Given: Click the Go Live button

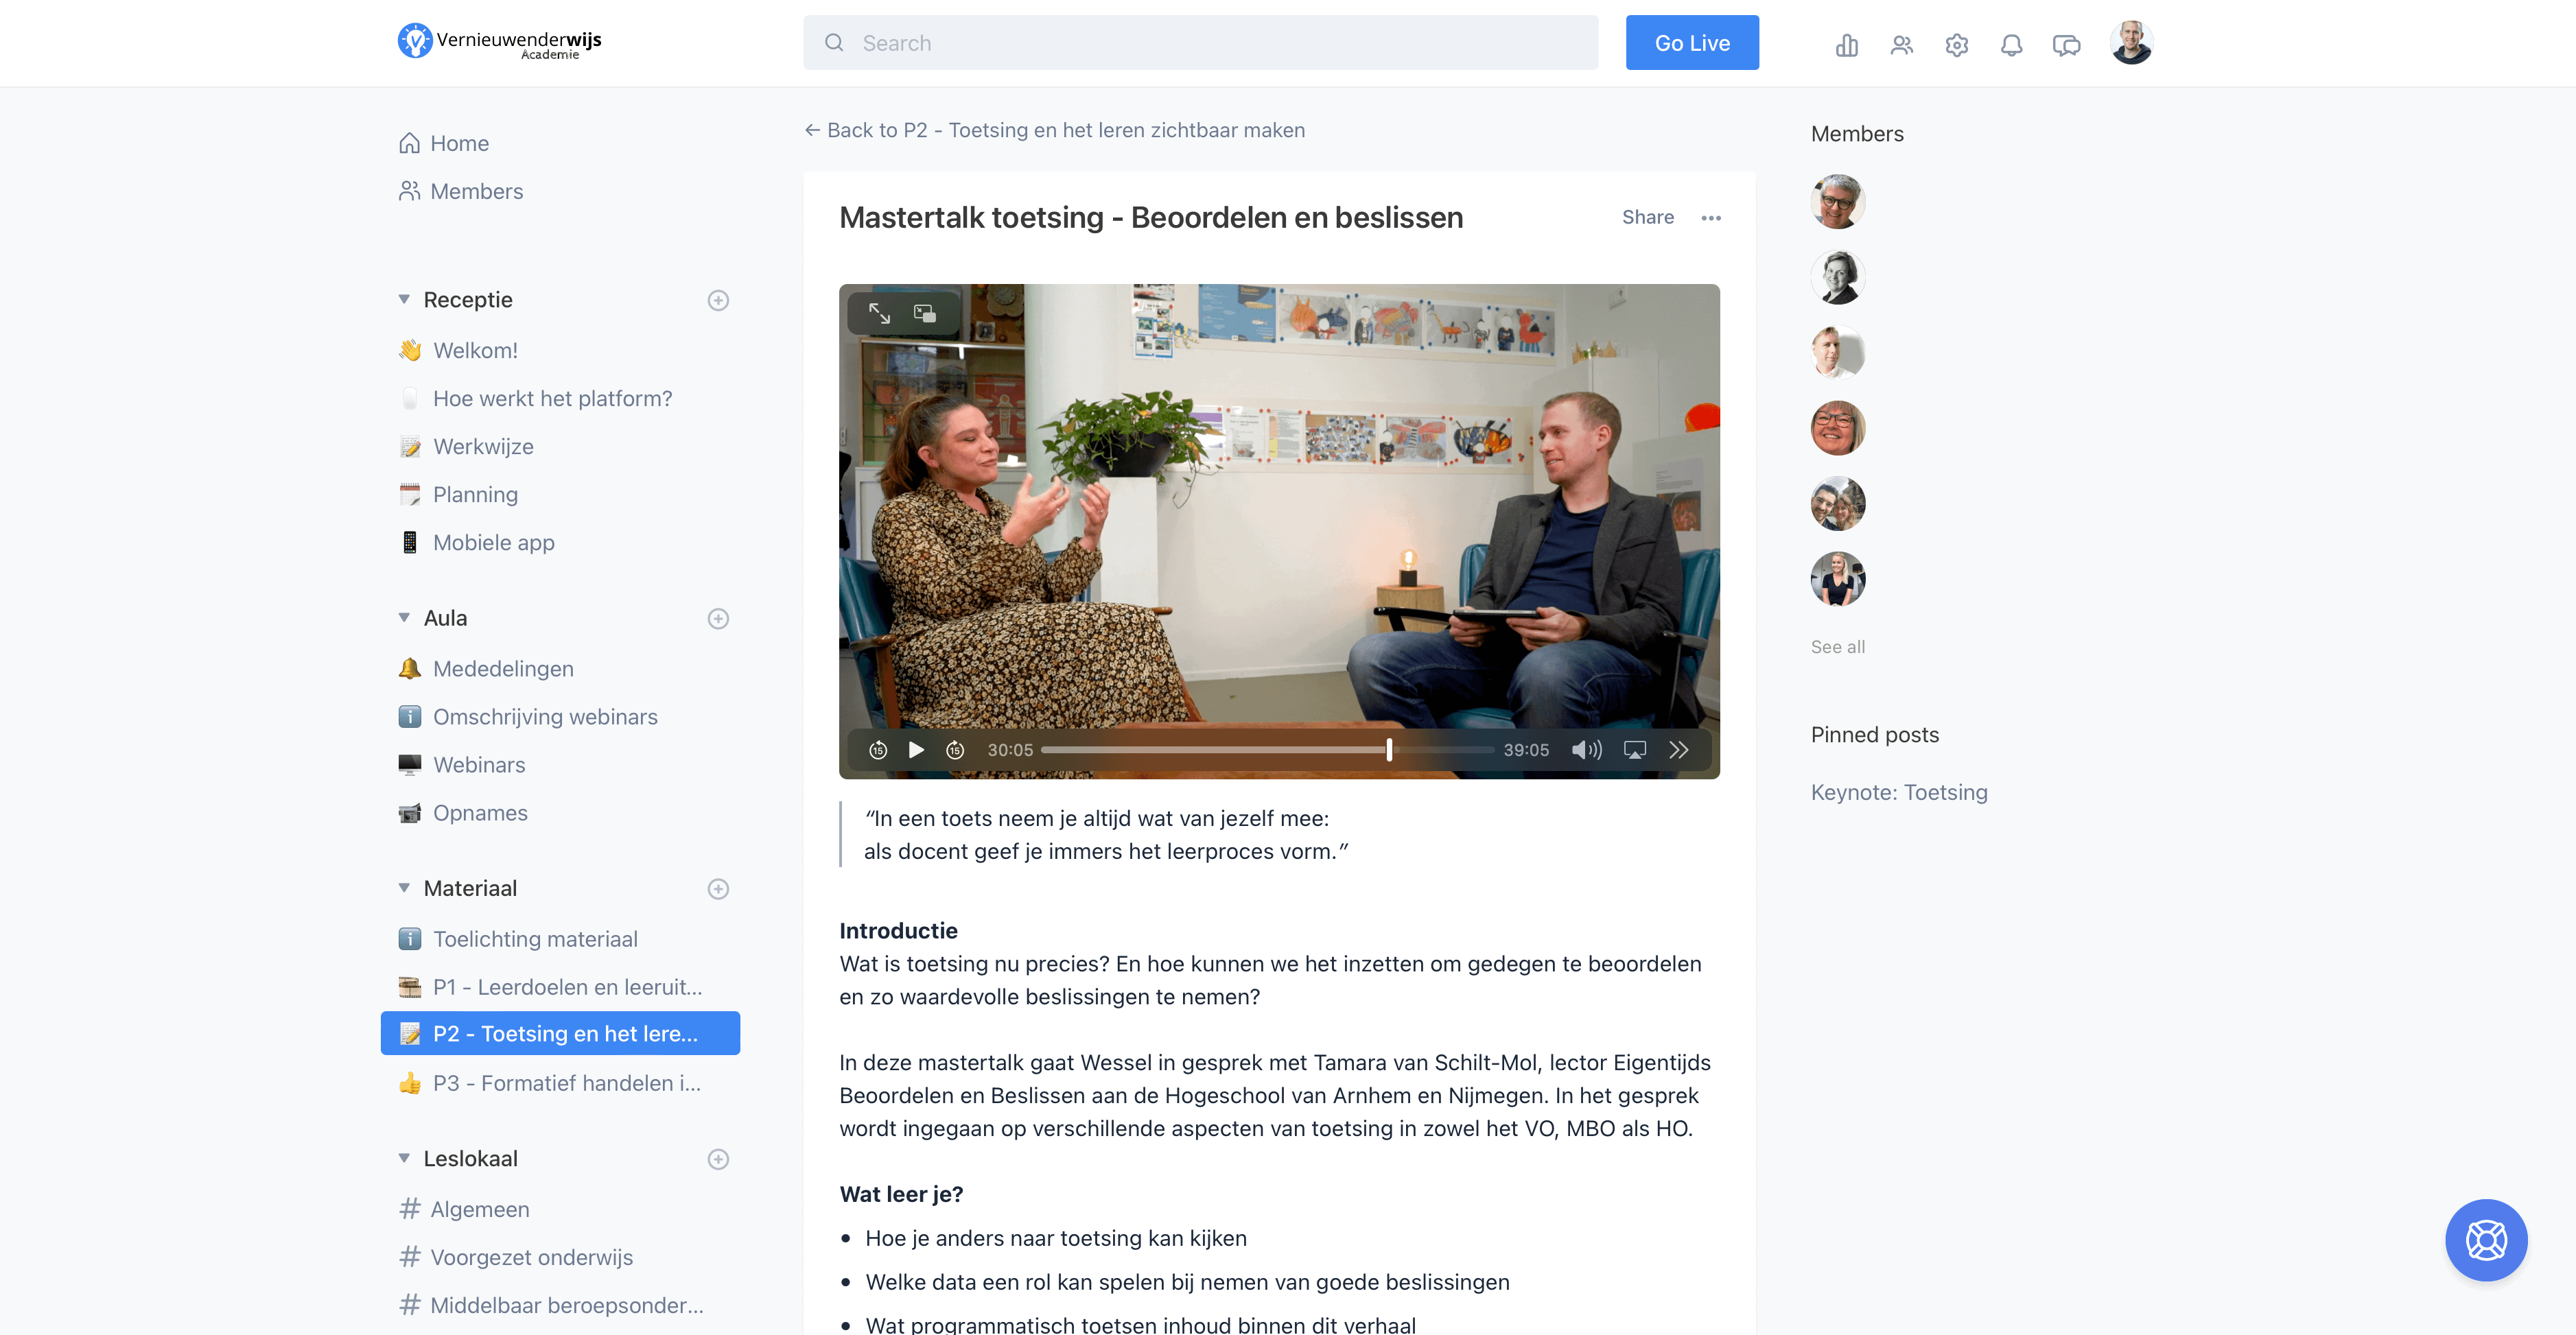Looking at the screenshot, I should pyautogui.click(x=1692, y=43).
